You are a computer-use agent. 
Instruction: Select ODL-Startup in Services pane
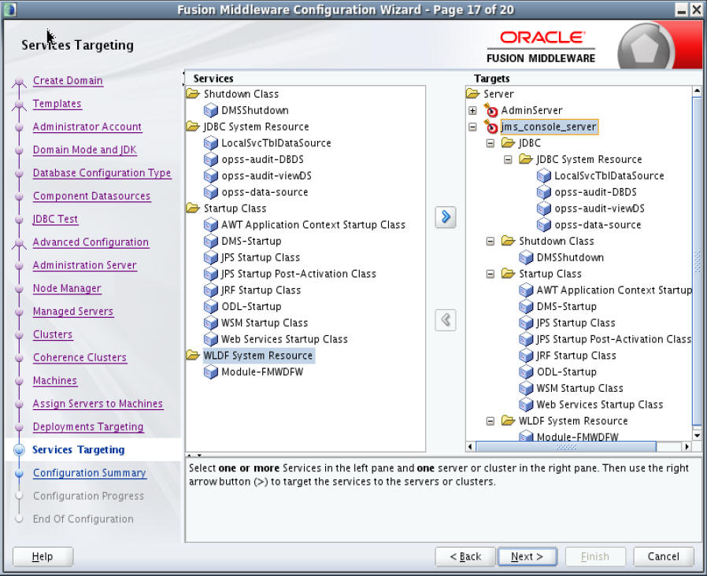[251, 306]
